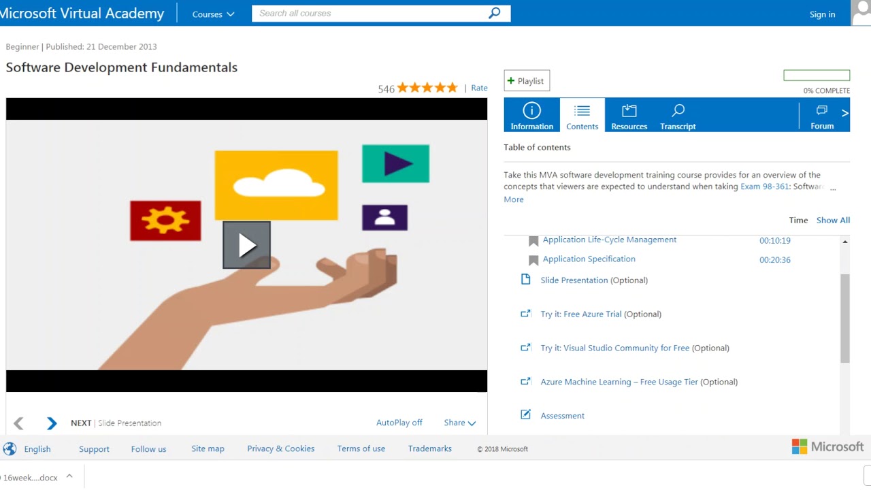
Task: Open the user profile avatar icon
Action: 861,12
